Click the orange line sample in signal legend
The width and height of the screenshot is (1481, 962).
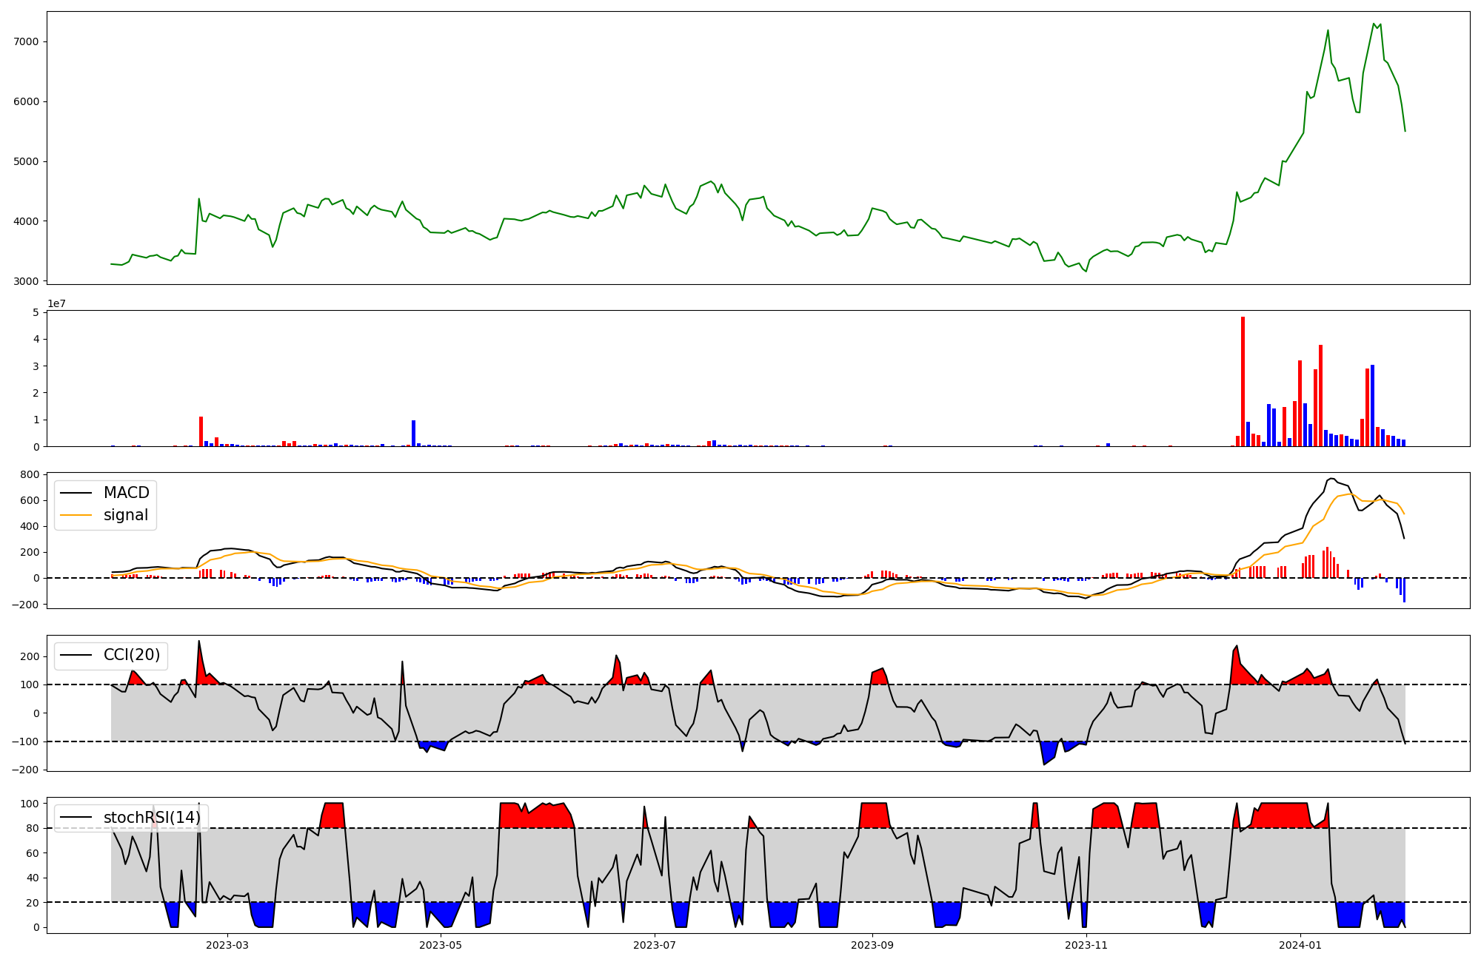76,516
